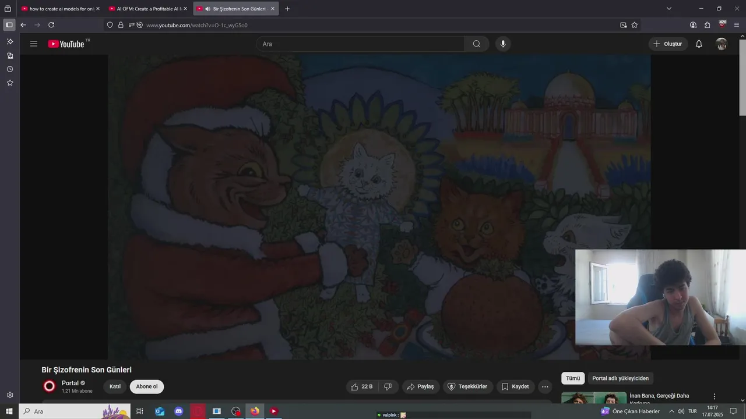Viewport: 746px width, 419px height.
Task: Bookmark this page with star icon
Action: (635, 25)
